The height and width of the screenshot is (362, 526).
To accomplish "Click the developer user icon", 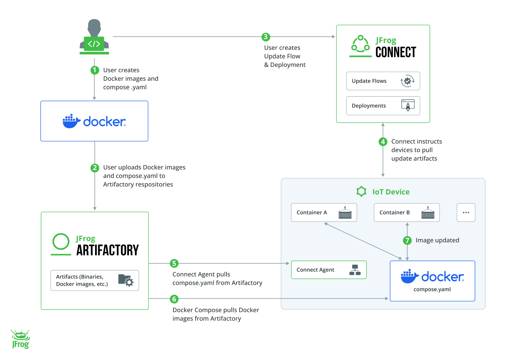I will [x=94, y=37].
